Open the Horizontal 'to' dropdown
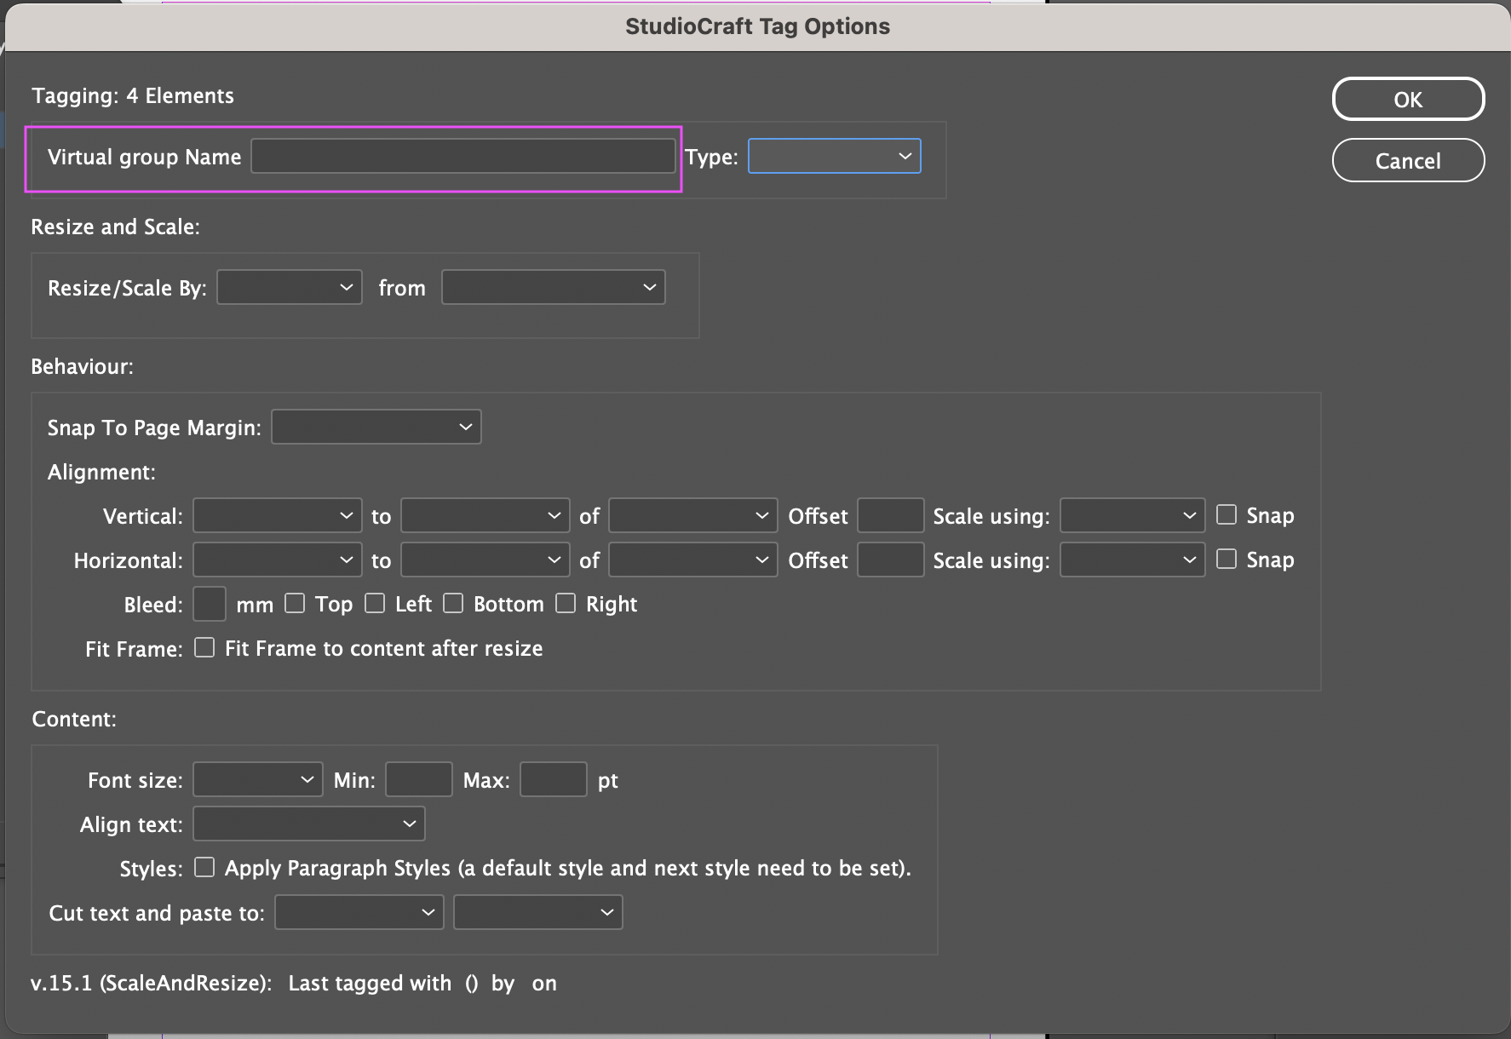 tap(485, 560)
